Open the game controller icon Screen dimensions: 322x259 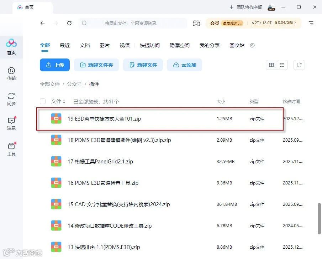pos(196,23)
